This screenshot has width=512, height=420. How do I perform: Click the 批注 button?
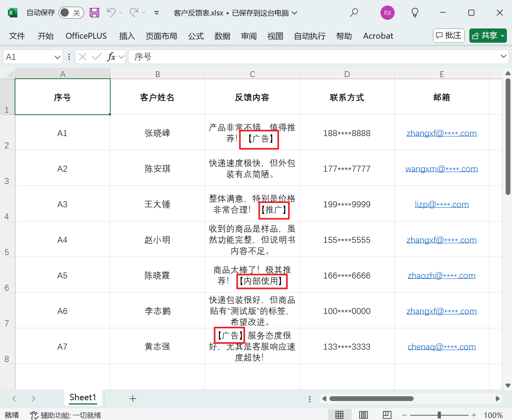coord(448,35)
